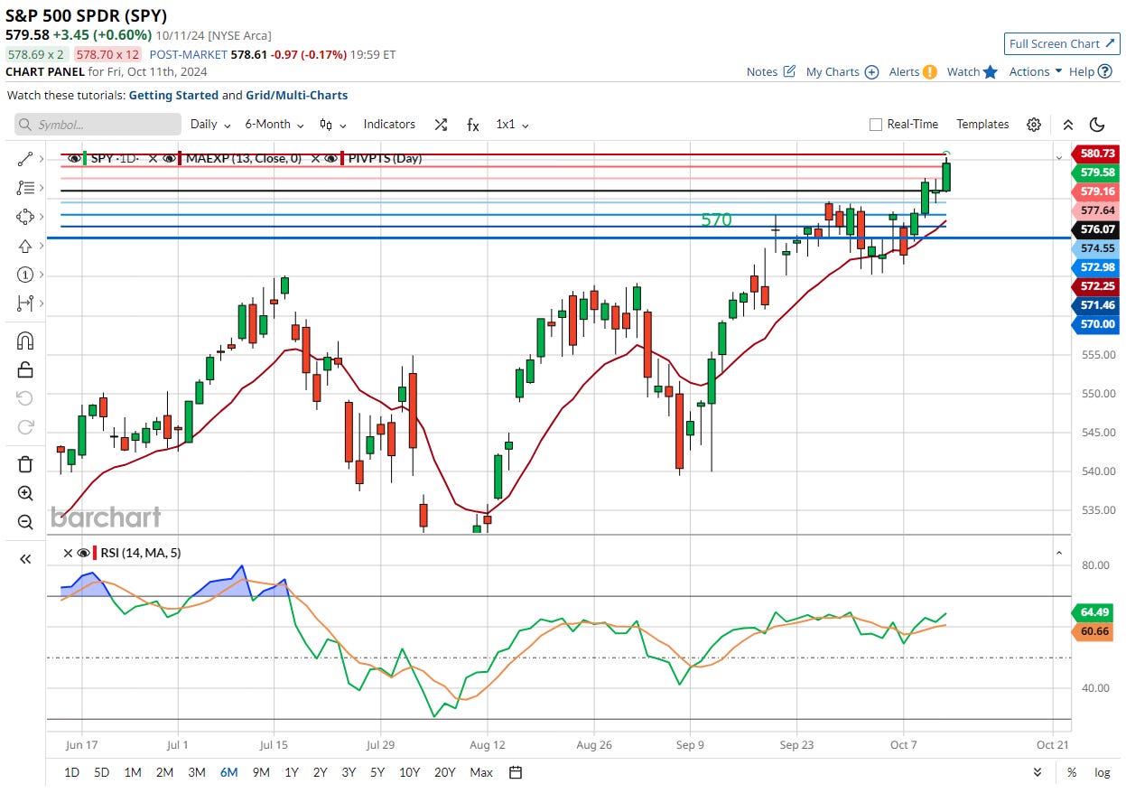Open the Notes link
This screenshot has width=1126, height=793.
[x=771, y=71]
